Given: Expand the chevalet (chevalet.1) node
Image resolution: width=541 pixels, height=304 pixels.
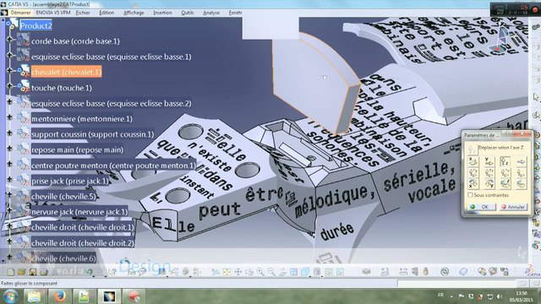Looking at the screenshot, I should tap(9, 70).
